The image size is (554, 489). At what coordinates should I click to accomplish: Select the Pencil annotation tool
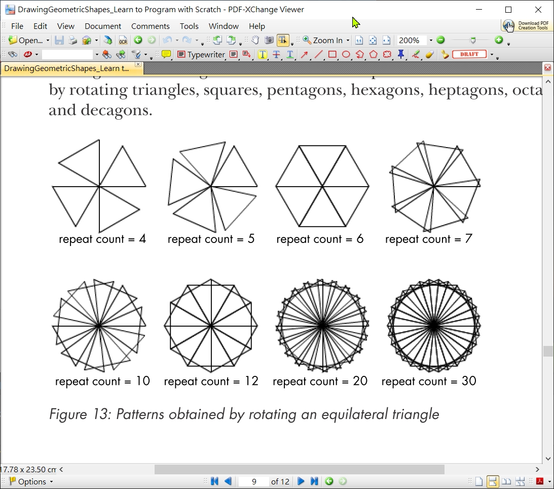click(x=415, y=54)
